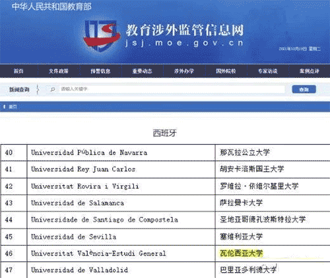Screen dimensions: 330x278
Task: Click row number 46 cell
Action: pos(14,254)
